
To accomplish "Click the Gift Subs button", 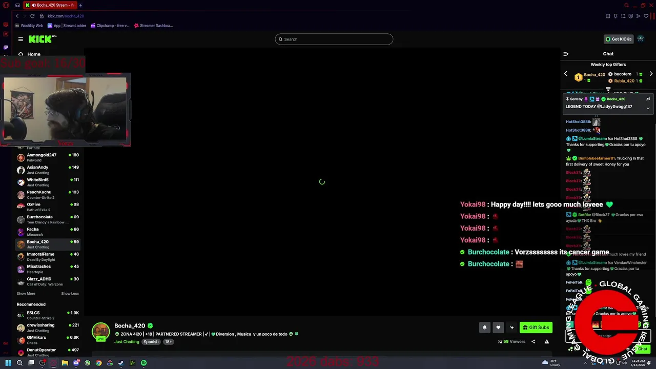I will (536, 327).
